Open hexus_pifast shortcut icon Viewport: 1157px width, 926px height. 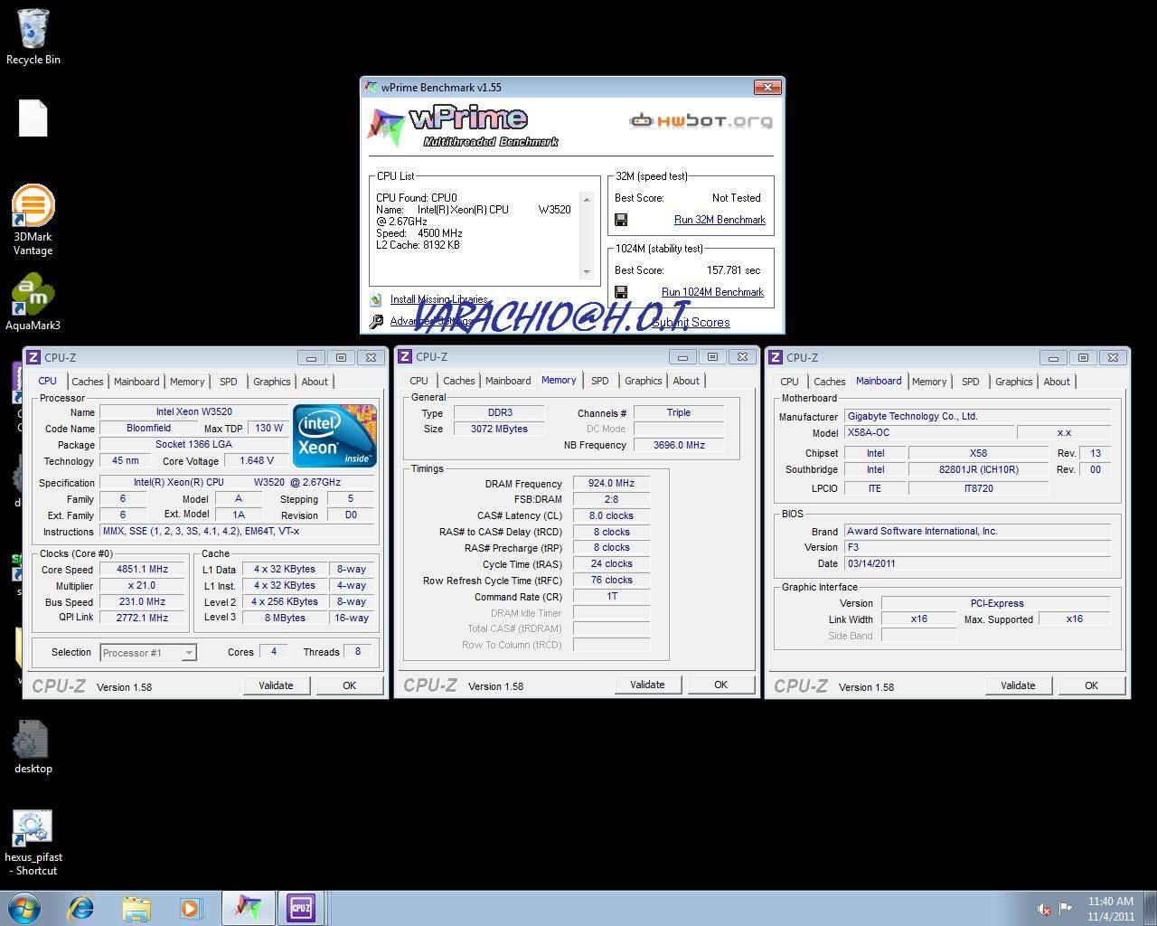[33, 843]
